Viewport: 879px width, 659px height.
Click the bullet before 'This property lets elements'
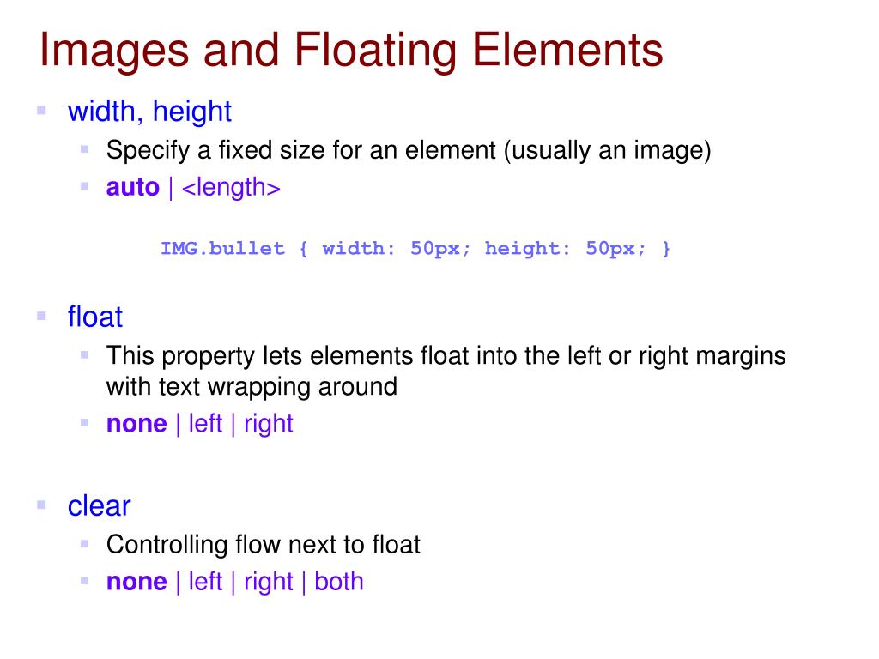pos(85,354)
